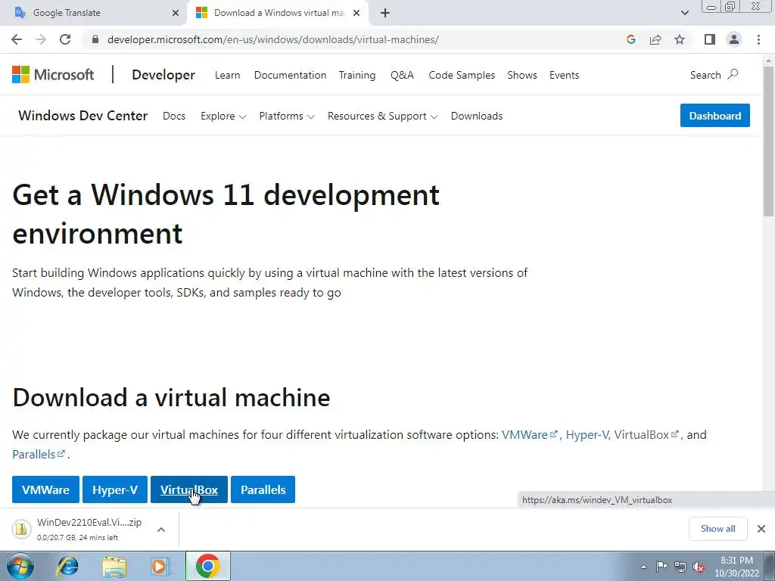
Task: Open Windows Explorer folder on taskbar
Action: tap(114, 566)
